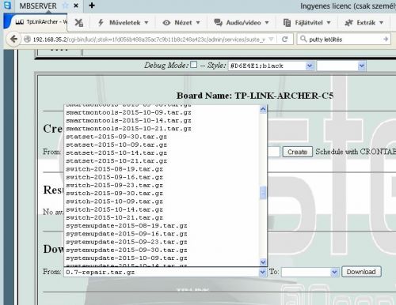Click the Create button
396x305 pixels.
click(x=298, y=152)
